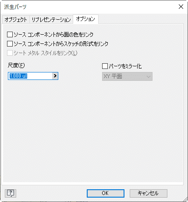This screenshot has width=188, height=202.
Task: Click into the 1.000 ul scale input
Action: pyautogui.click(x=30, y=76)
